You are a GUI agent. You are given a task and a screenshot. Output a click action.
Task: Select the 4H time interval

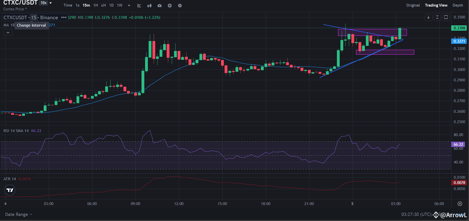pos(103,5)
